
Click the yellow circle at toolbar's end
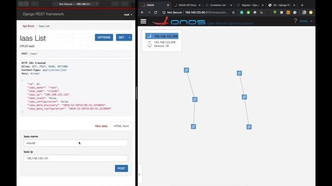point(311,12)
